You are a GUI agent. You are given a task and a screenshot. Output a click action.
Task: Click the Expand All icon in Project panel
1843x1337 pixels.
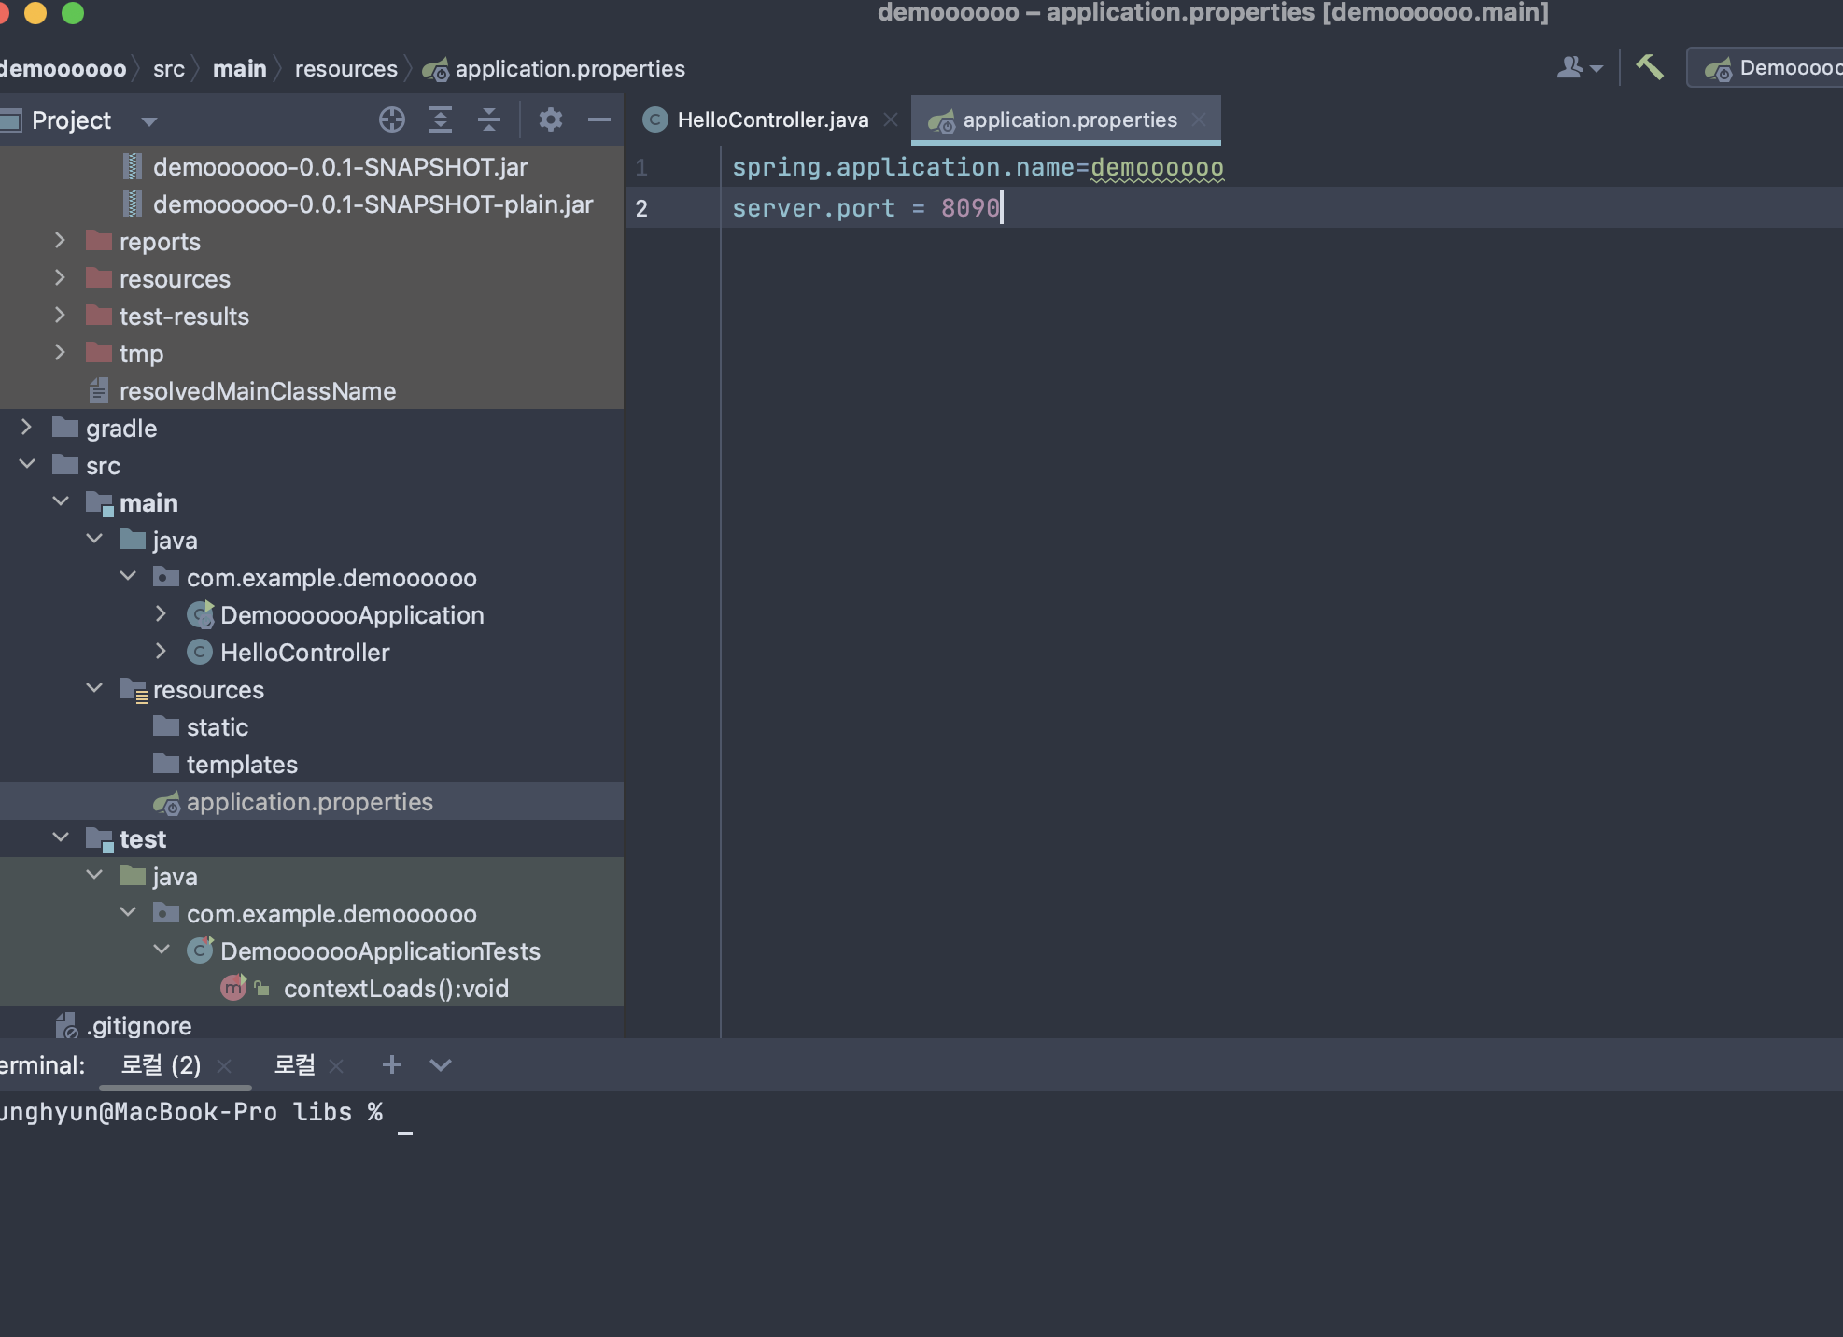click(441, 120)
